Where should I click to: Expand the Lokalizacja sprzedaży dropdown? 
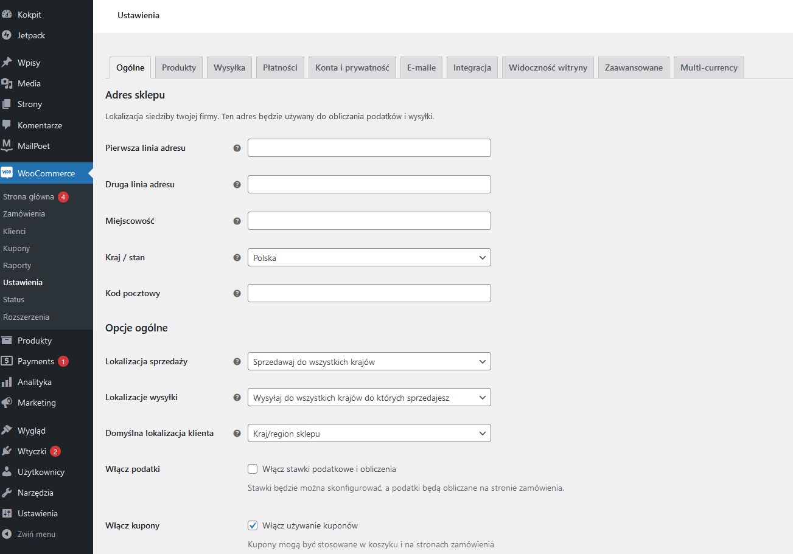click(369, 361)
